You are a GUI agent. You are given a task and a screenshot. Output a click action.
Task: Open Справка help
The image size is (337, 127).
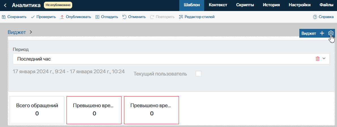[323, 17]
